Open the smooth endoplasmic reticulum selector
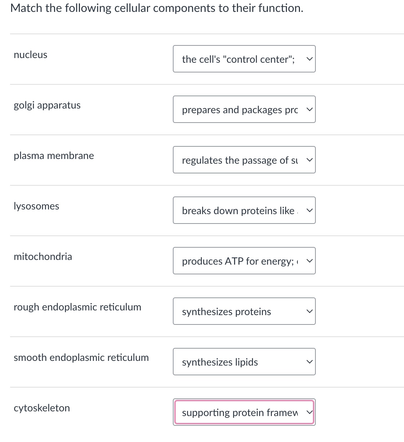This screenshot has height=442, width=404. [x=244, y=362]
